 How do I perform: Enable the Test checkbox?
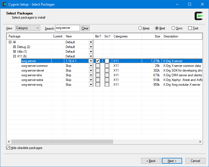(x=190, y=28)
